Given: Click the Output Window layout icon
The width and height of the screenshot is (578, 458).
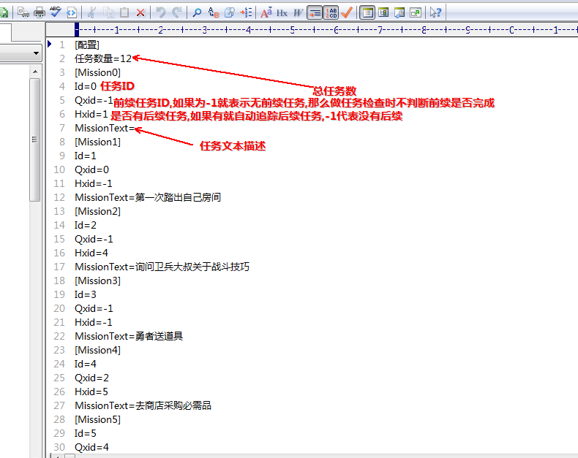Looking at the screenshot, I should [383, 13].
